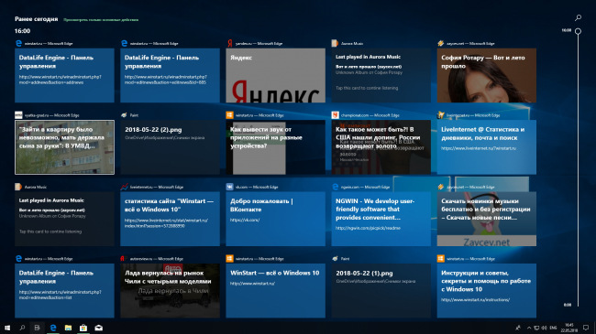
Task: Open the Mail app from the taskbar
Action: click(x=98, y=328)
